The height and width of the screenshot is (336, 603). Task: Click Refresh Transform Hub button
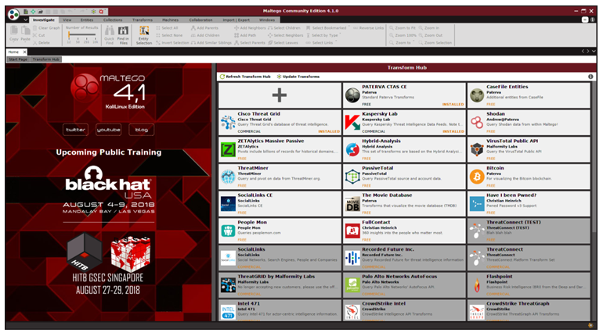click(247, 77)
